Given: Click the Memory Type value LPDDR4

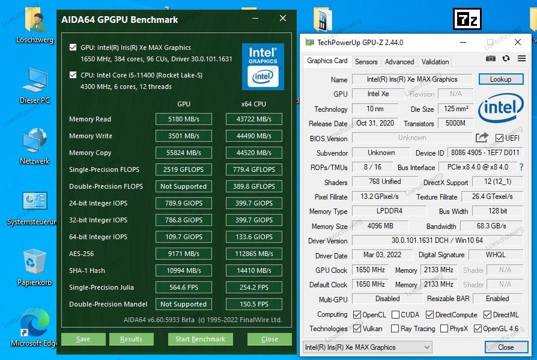Looking at the screenshot, I should coord(389,211).
